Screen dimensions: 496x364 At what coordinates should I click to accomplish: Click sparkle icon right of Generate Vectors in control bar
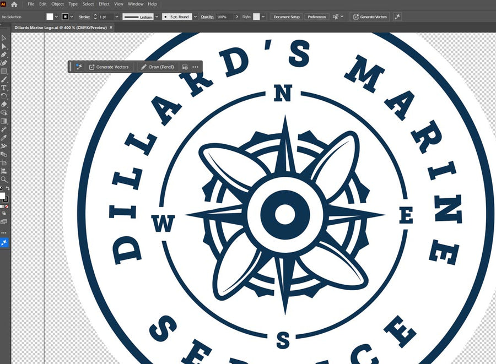tap(397, 17)
